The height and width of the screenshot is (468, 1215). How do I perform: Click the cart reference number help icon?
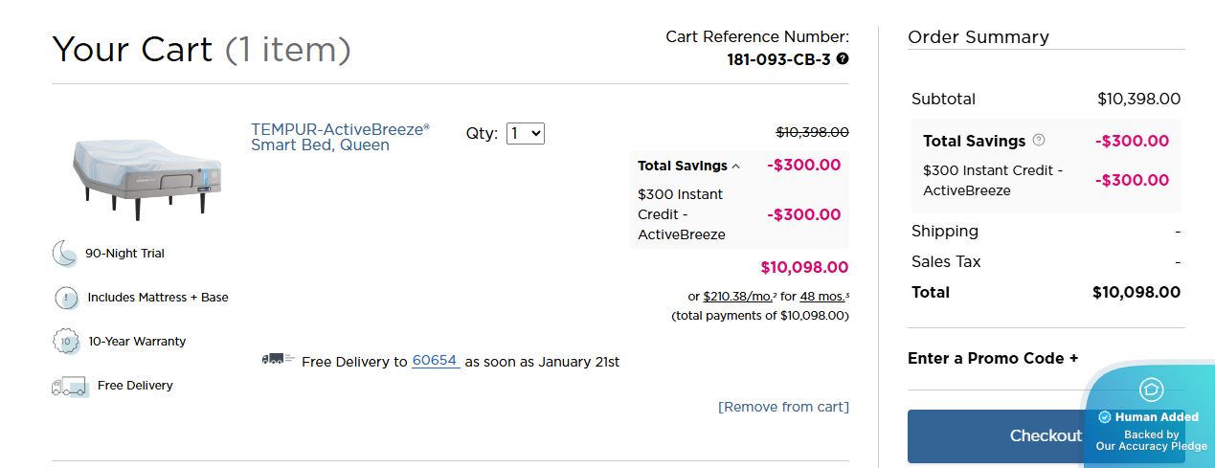843,58
